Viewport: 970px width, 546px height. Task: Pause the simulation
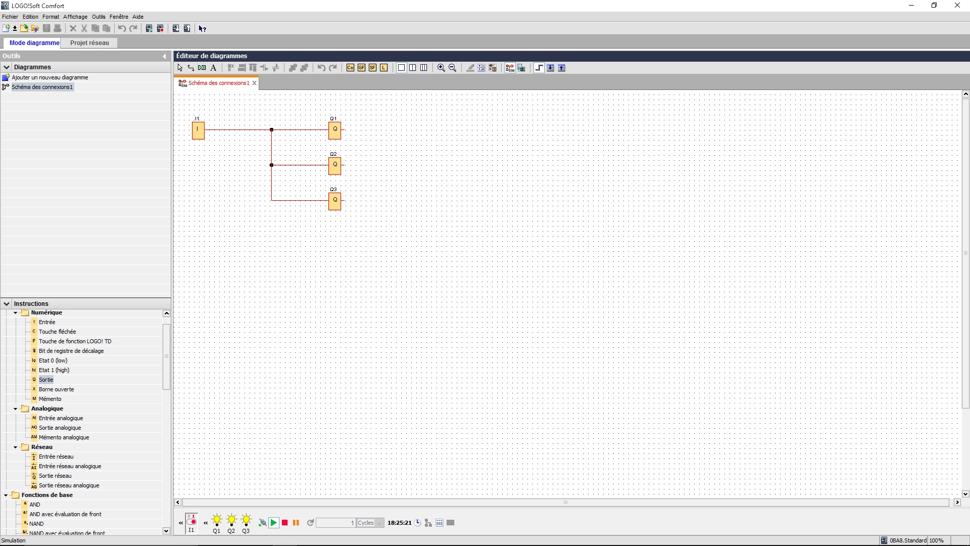(296, 523)
